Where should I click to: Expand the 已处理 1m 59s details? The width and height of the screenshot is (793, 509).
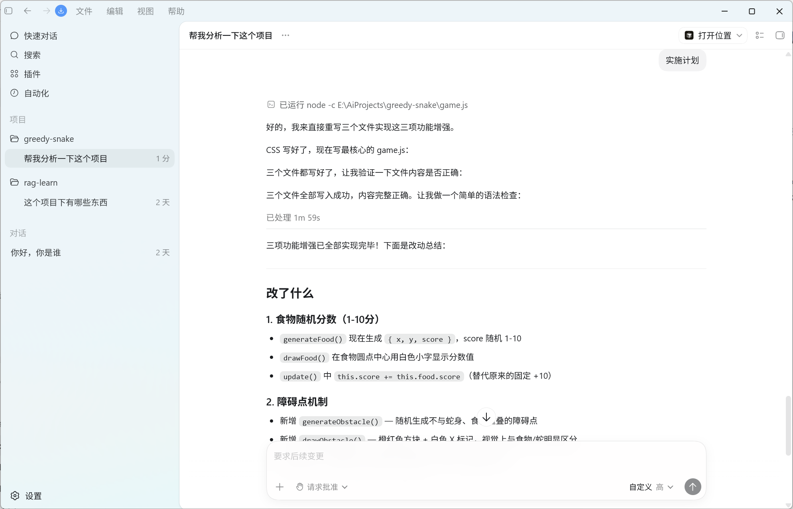click(x=293, y=218)
